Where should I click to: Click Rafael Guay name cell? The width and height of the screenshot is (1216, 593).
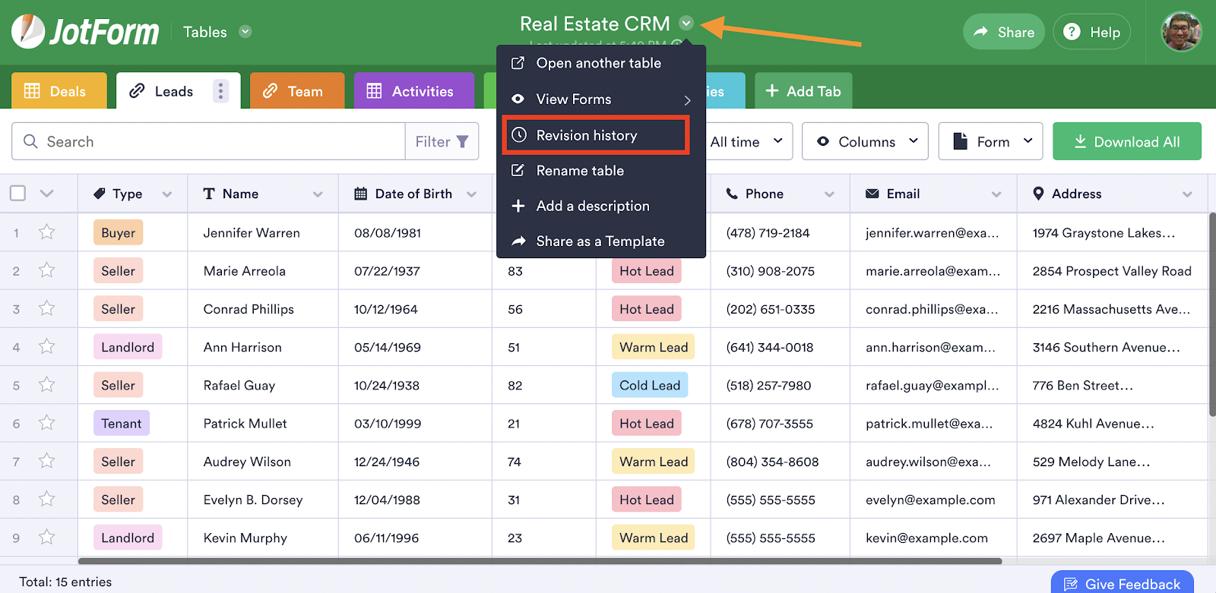[263, 385]
